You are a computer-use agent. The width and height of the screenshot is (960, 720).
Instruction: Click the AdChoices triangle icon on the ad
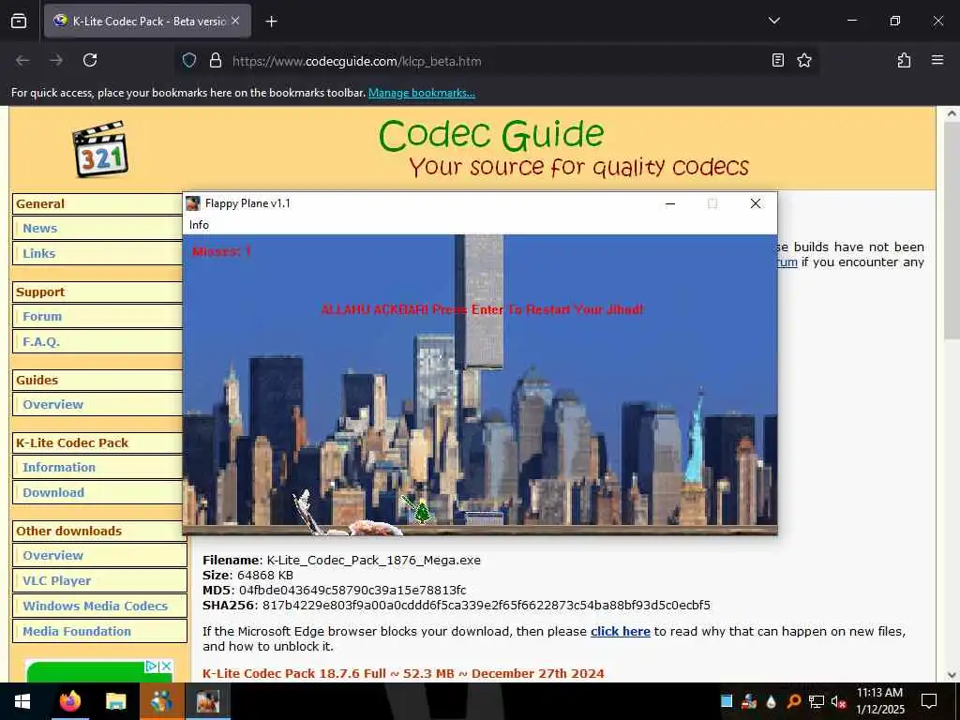click(152, 667)
